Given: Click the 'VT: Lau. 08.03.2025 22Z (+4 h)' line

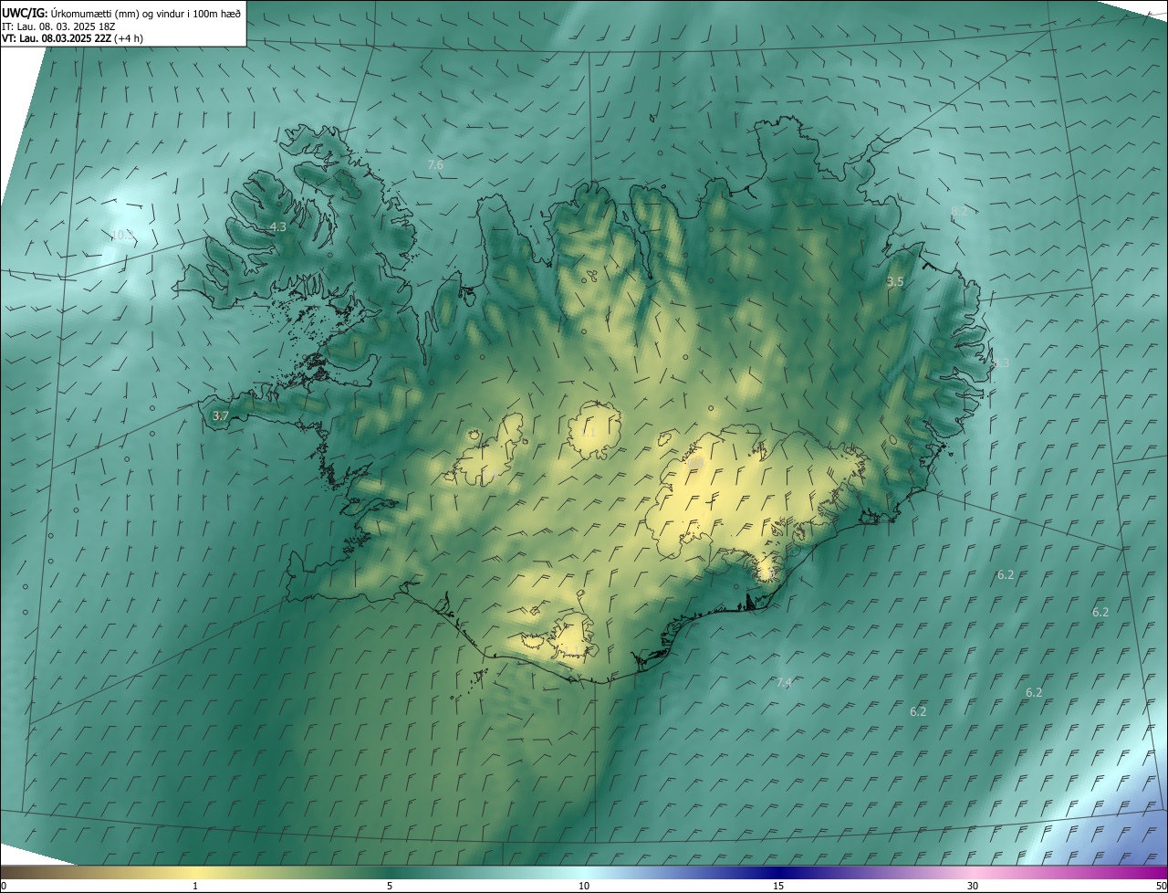Looking at the screenshot, I should coord(73,38).
